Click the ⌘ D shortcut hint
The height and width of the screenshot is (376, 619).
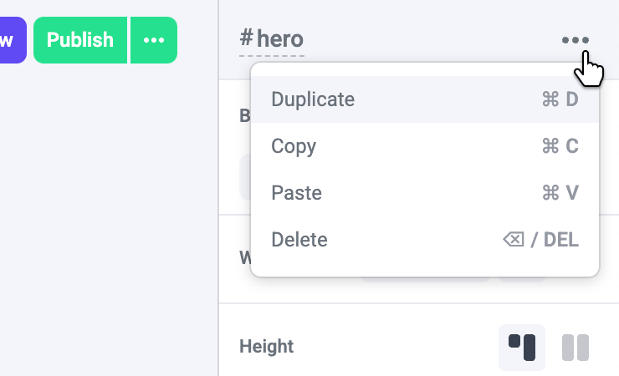[x=560, y=99]
